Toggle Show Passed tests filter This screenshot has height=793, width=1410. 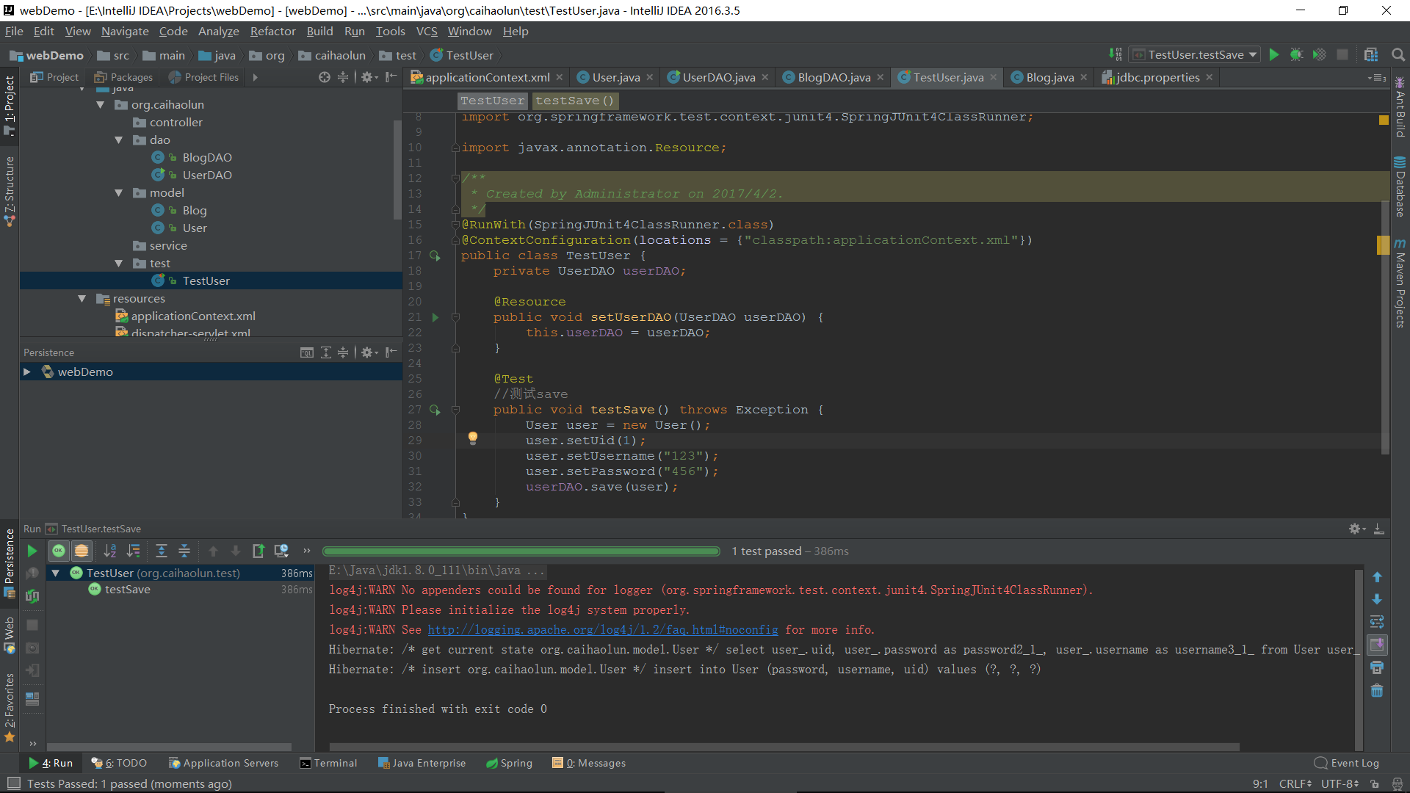click(59, 551)
